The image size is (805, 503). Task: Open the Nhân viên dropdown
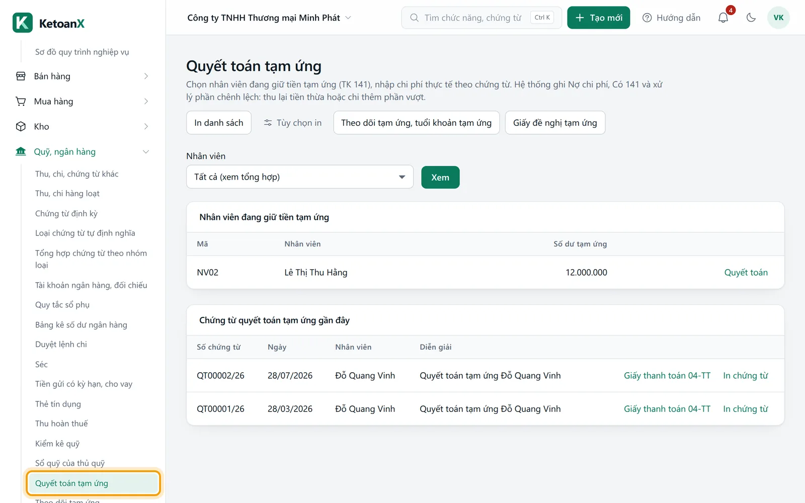coord(300,177)
